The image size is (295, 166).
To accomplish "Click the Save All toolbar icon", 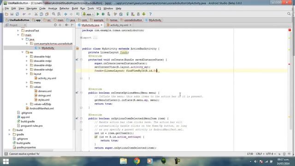I will point(12,14).
